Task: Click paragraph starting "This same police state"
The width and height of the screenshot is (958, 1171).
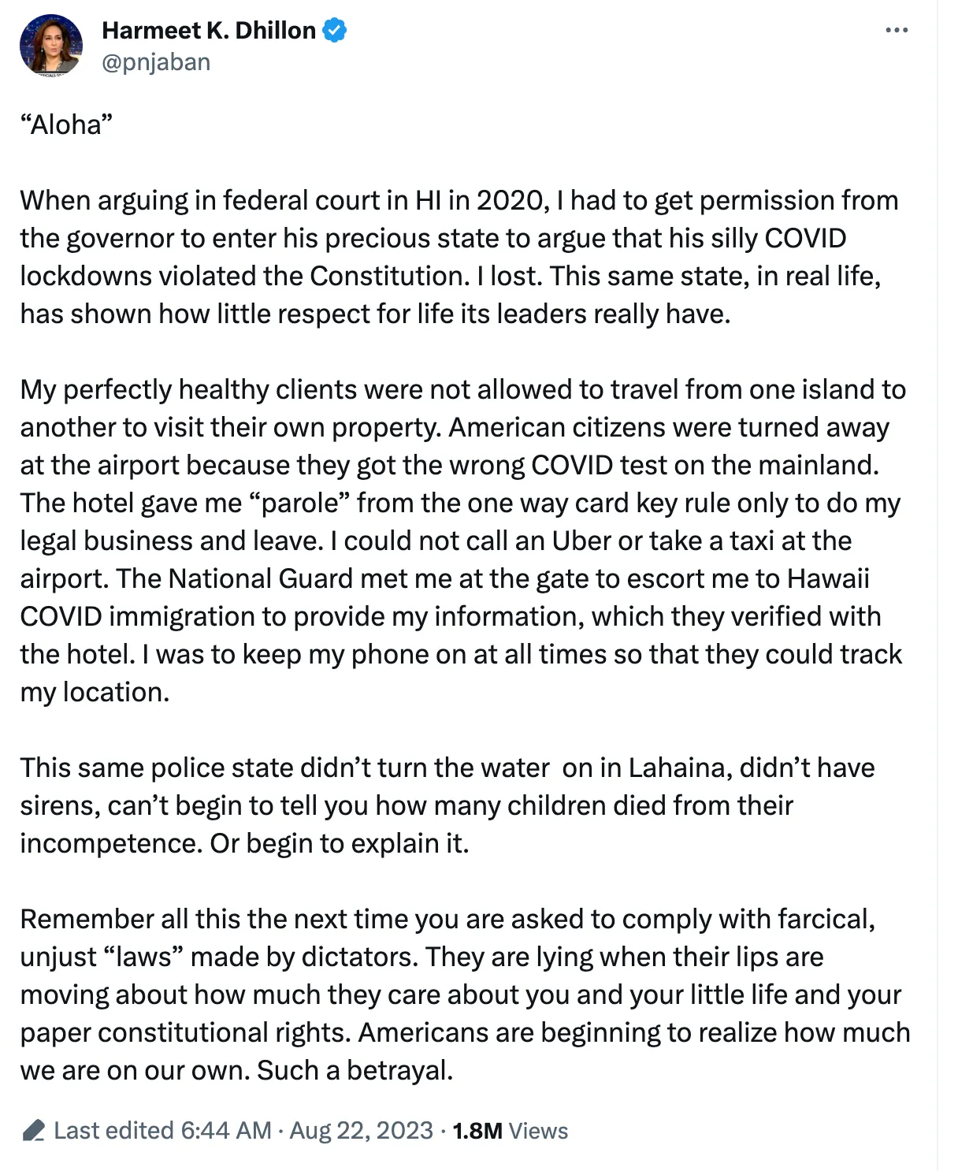Action: [x=447, y=805]
